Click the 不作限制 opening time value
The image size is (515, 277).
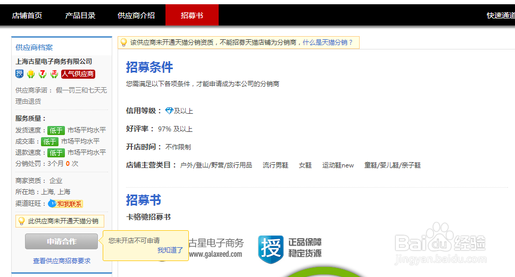[x=178, y=147]
